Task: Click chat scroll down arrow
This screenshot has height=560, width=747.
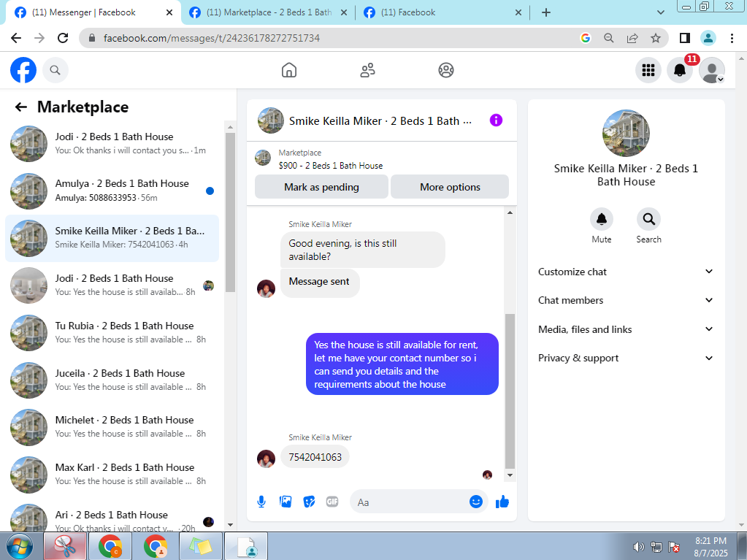Action: coord(510,475)
